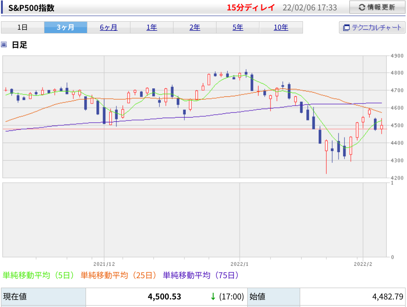The image size is (407, 307).
Task: Select the 3ヶ月 period tab
Action: click(x=66, y=27)
